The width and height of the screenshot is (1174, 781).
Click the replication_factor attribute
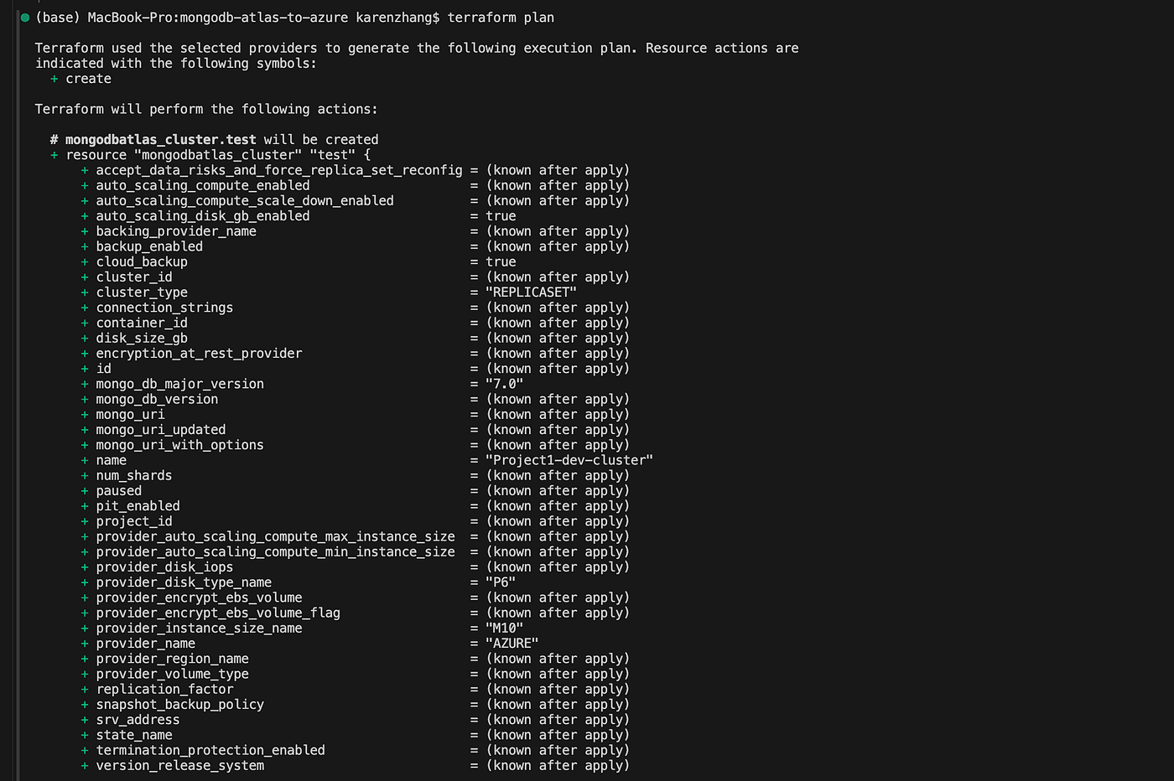tap(164, 690)
